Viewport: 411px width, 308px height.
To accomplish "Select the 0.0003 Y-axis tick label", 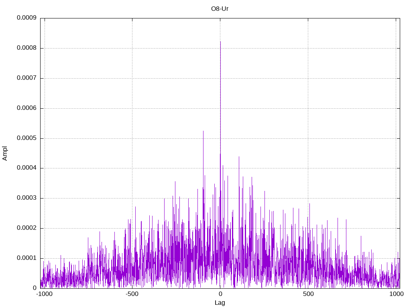I will [26, 198].
